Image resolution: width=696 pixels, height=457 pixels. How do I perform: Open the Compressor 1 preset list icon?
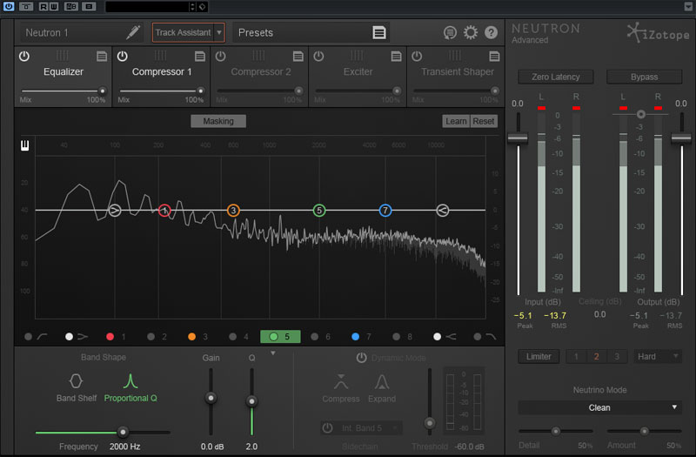tap(200, 56)
